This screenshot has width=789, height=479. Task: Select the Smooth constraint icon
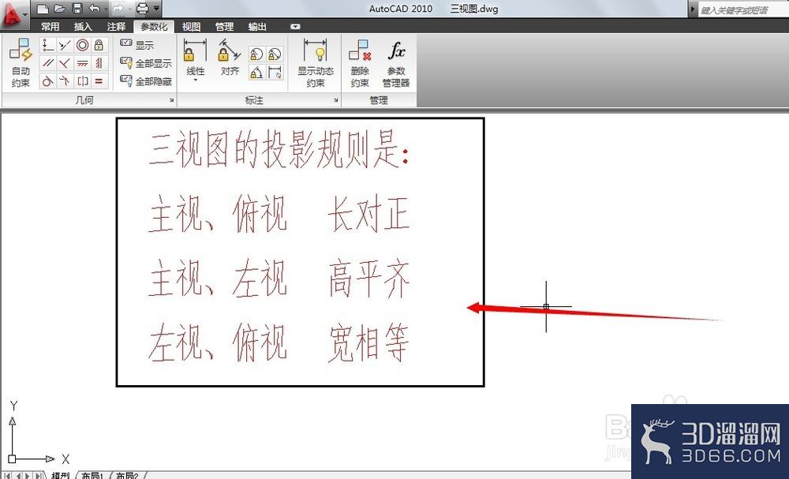(65, 80)
